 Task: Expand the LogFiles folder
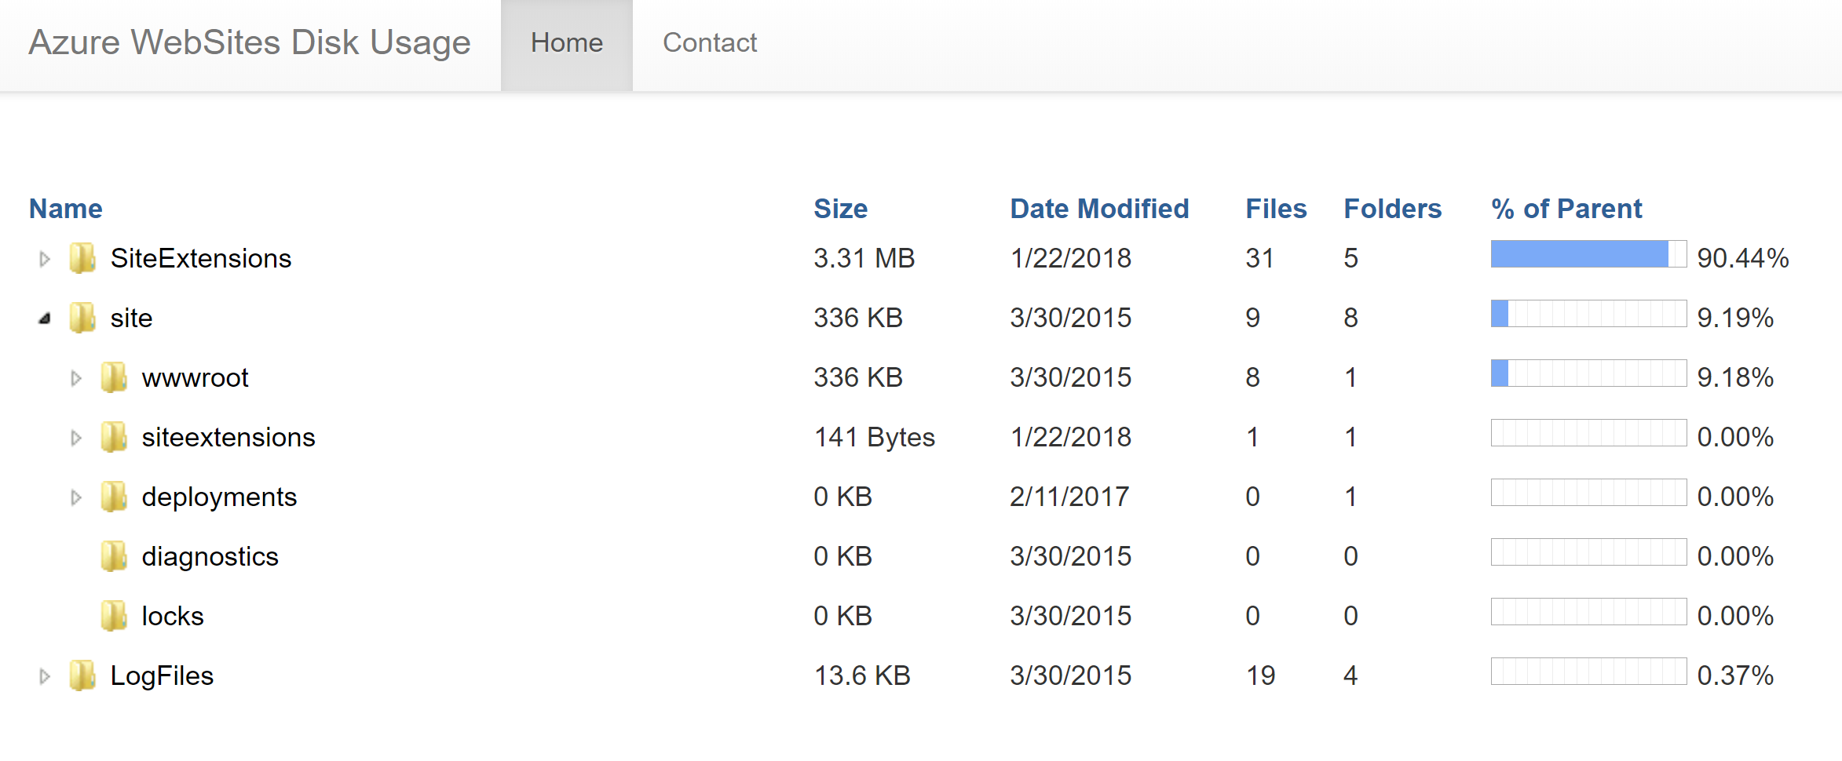pos(45,676)
